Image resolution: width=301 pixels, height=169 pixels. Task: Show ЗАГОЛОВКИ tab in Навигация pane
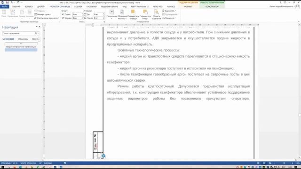pyautogui.click(x=8, y=39)
